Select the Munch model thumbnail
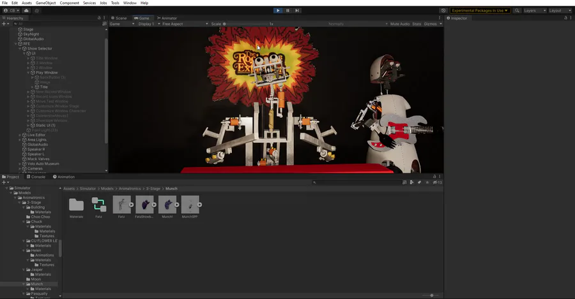Viewport: 575px width, 299px height. click(x=167, y=205)
